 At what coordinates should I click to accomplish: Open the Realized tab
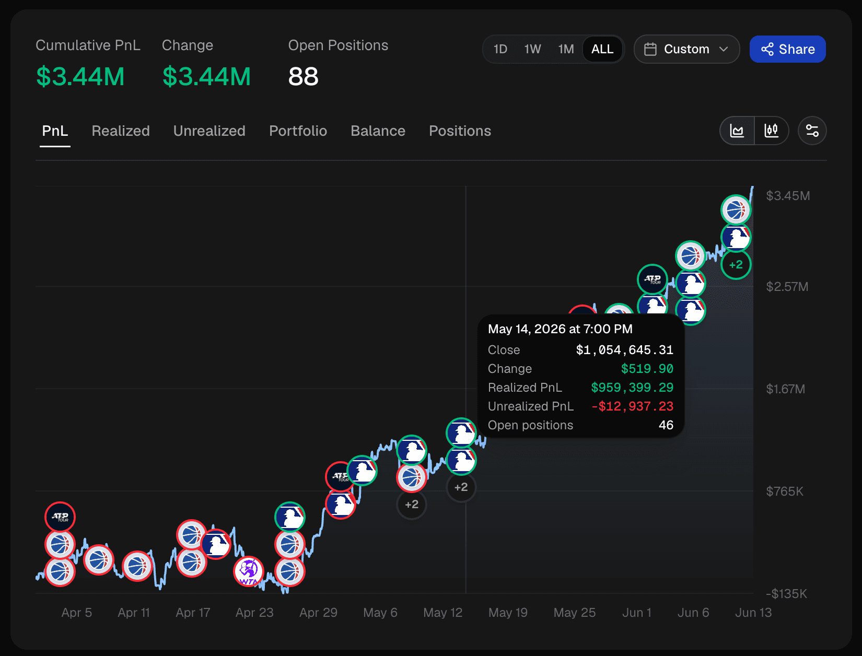point(121,131)
